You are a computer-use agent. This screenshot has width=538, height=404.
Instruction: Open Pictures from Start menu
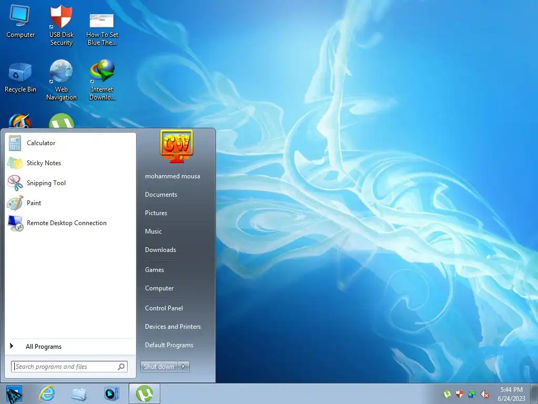(x=156, y=213)
